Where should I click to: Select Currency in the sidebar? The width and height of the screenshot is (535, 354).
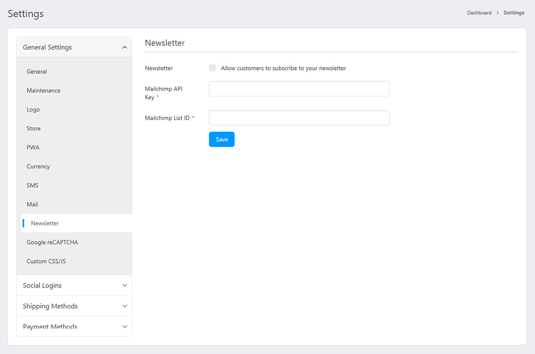(38, 167)
